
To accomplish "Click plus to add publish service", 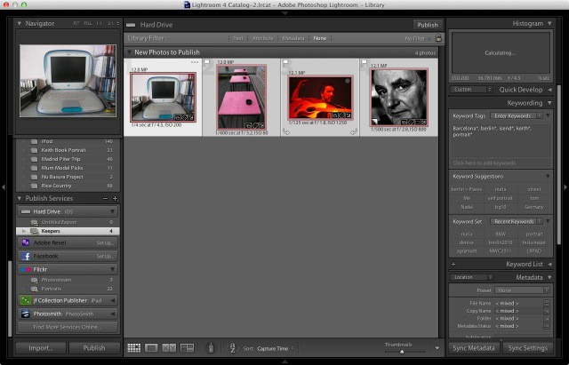I will point(115,198).
